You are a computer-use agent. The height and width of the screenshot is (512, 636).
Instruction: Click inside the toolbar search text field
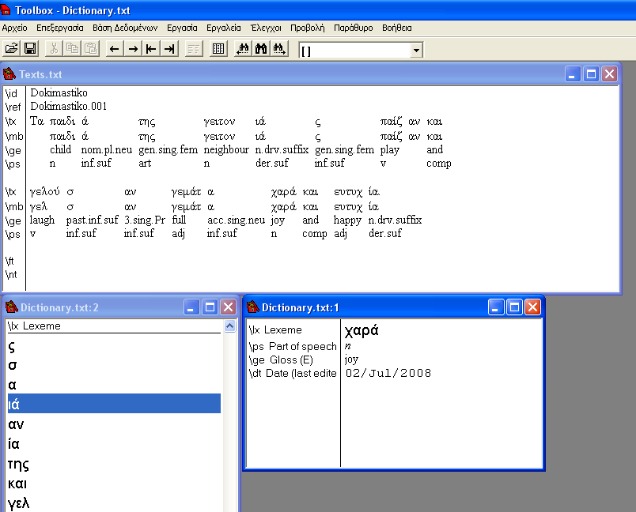(x=355, y=51)
